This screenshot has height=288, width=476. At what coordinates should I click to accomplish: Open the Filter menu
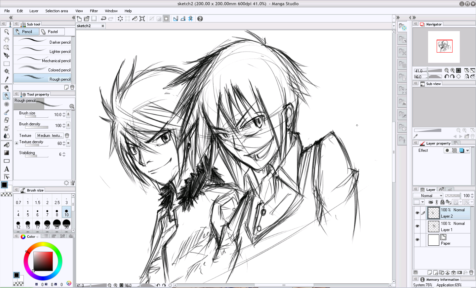pos(94,11)
